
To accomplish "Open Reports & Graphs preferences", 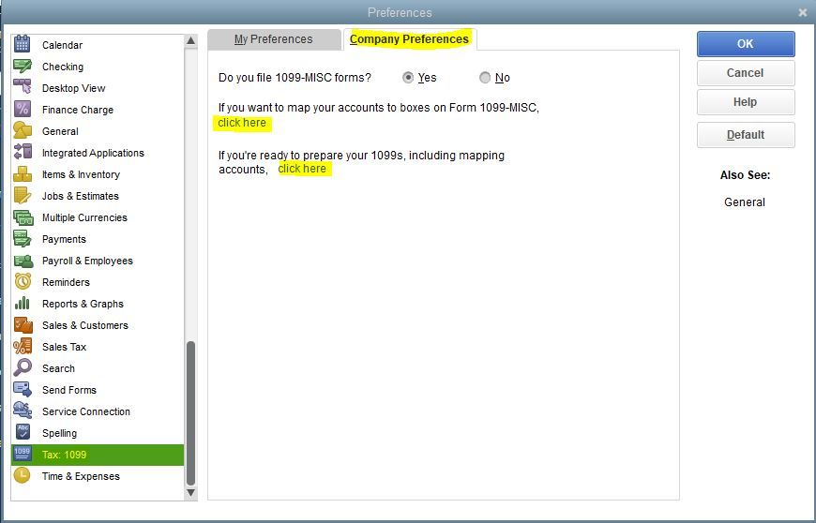I will [98, 304].
